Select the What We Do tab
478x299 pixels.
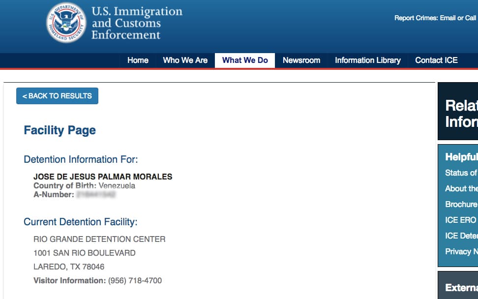[245, 60]
